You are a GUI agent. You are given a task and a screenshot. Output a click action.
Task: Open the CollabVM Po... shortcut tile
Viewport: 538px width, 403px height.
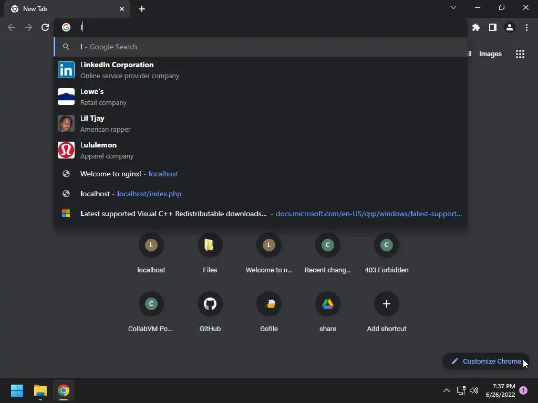151,312
